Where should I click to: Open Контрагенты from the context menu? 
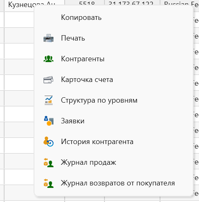(113, 59)
